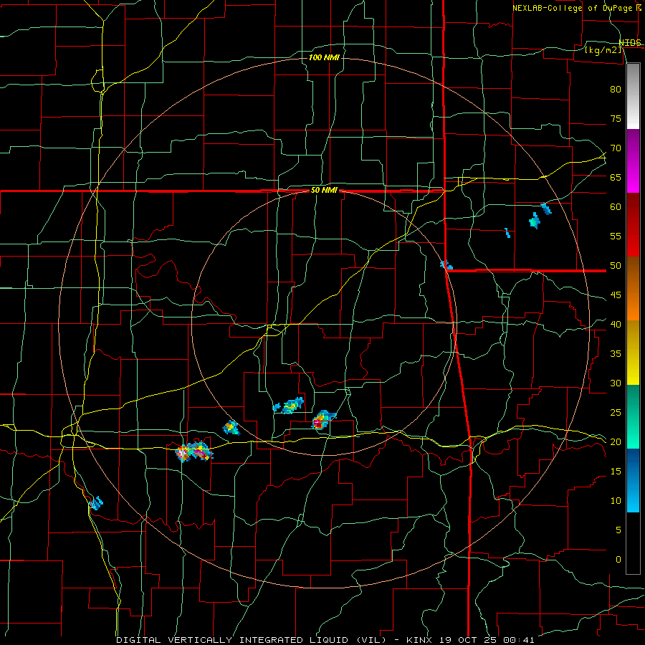645x645 pixels.
Task: Pick the white-gray segment of the color bar
Action: [x=633, y=96]
